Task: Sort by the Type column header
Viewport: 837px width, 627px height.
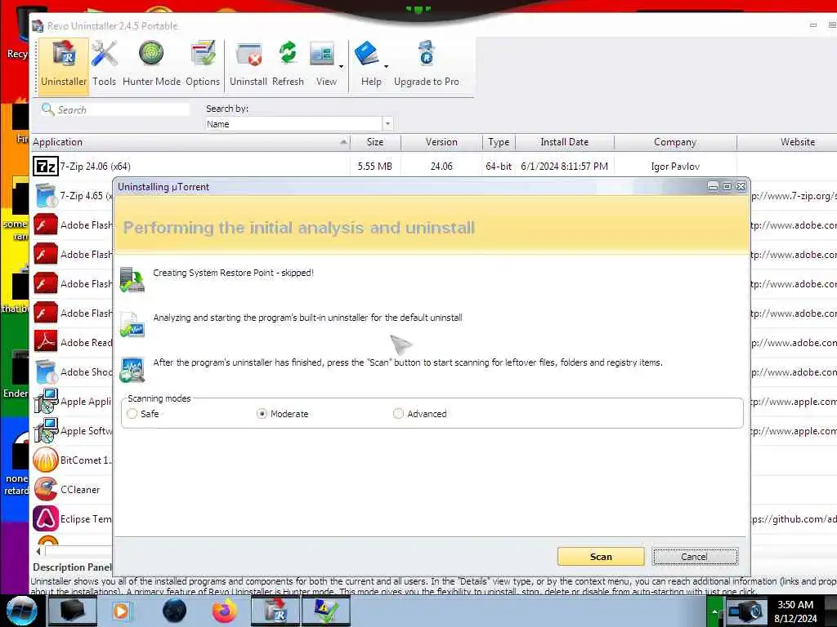Action: click(x=499, y=142)
